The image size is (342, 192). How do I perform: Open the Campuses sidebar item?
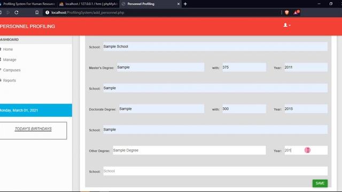click(12, 70)
